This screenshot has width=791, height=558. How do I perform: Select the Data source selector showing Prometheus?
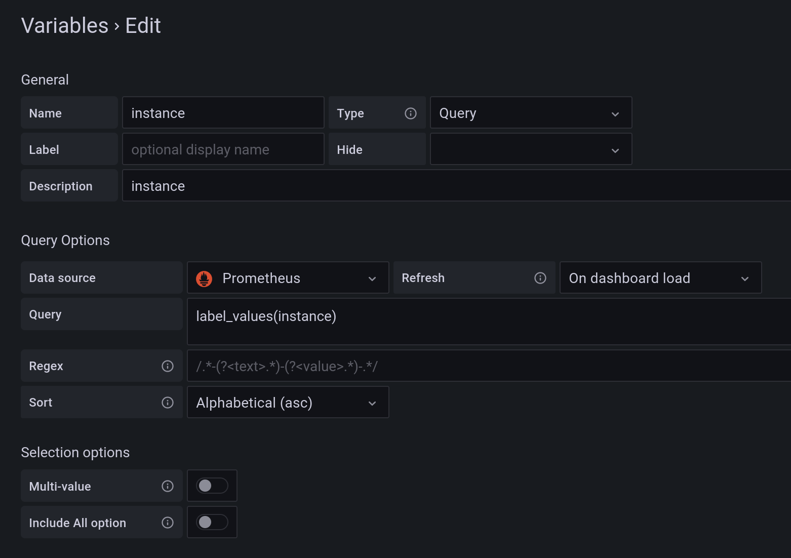tap(287, 277)
